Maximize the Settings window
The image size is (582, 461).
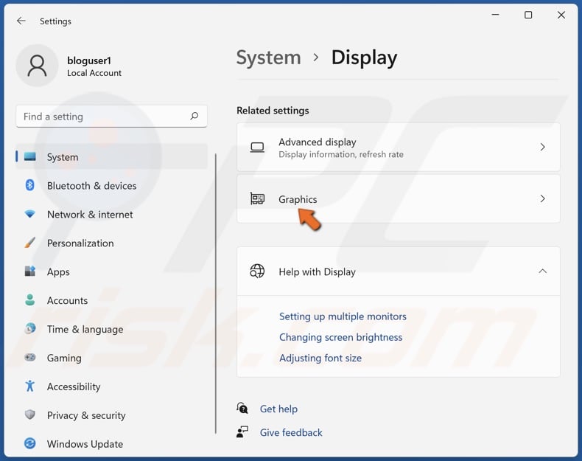coord(528,15)
